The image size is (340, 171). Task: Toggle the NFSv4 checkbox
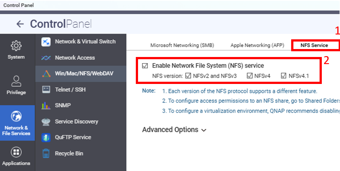[x=250, y=76]
